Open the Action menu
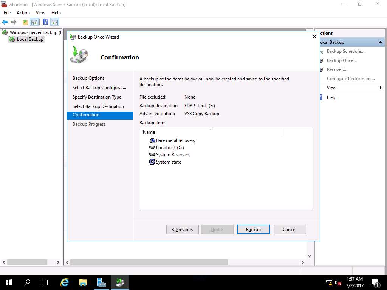Viewport: 387px width, 290px height. (x=23, y=13)
